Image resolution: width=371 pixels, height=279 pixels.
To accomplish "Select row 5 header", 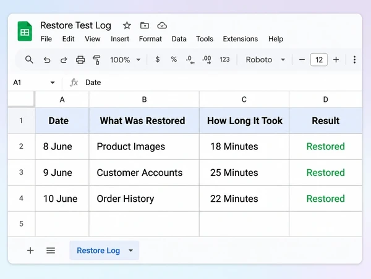I will point(21,223).
